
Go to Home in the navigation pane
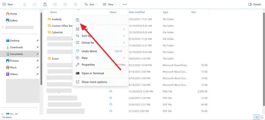[12, 14]
